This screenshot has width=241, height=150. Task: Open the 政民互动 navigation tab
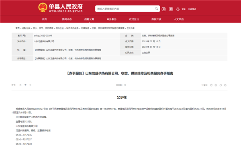pos(134,19)
